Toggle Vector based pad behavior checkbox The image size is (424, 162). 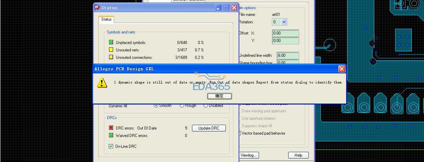pos(241,133)
